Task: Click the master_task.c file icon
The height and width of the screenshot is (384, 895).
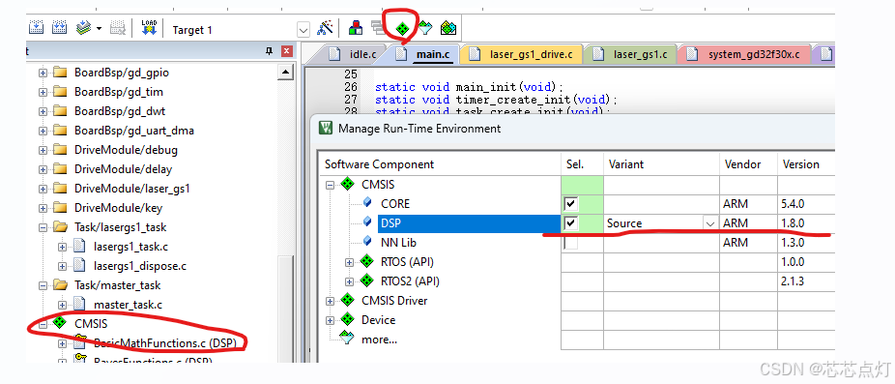Action: point(79,305)
